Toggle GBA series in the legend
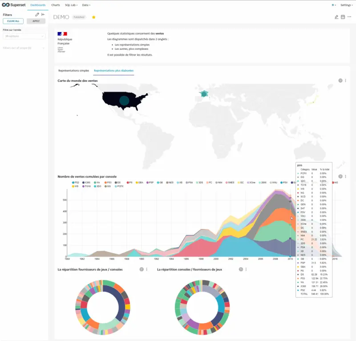The image size is (356, 341). [x=139, y=183]
